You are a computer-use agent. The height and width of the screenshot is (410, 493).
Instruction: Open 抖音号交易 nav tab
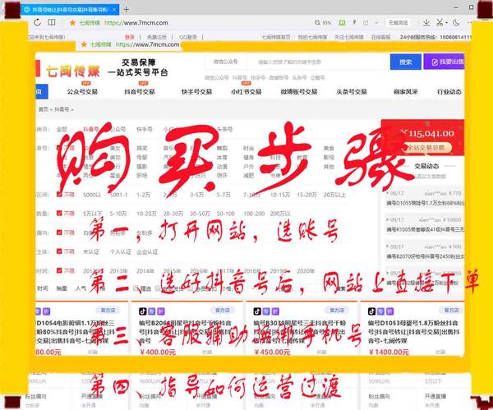click(x=140, y=92)
